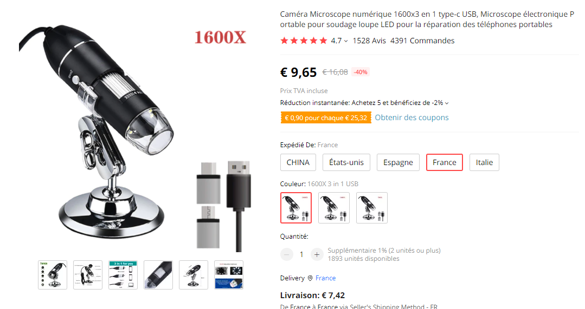View the first gallery thumbnail with features list
This screenshot has height=309, width=585.
click(53, 275)
